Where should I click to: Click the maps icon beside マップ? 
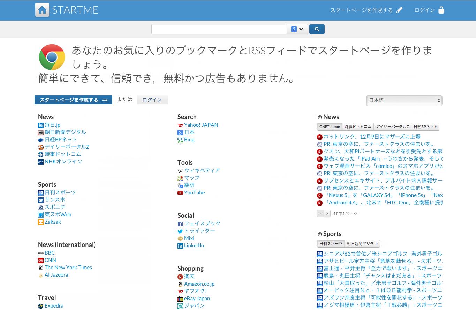[180, 178]
